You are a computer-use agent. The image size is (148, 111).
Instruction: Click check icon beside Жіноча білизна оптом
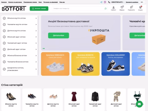(4, 55)
